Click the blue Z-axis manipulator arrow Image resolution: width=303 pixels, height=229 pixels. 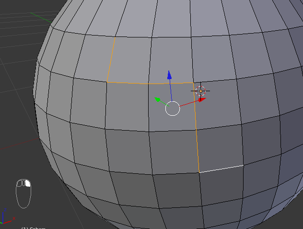tap(169, 75)
